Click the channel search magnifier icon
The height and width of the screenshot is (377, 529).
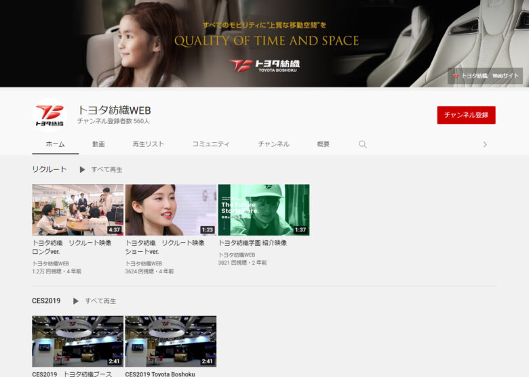tap(363, 144)
